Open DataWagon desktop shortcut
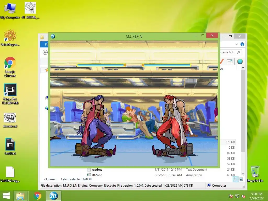Image resolution: width=268 pixels, height=201 pixels. pos(10,38)
